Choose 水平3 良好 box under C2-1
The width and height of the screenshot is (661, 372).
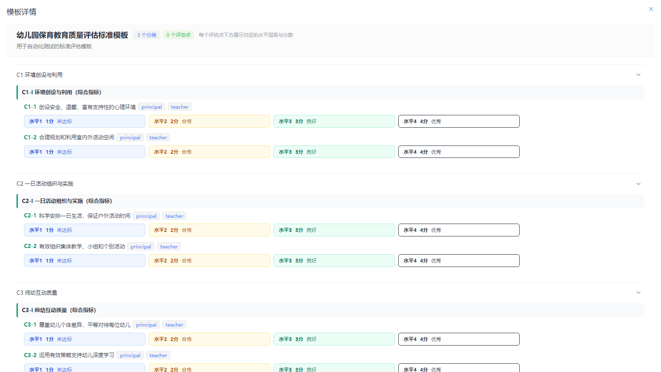pyautogui.click(x=334, y=230)
